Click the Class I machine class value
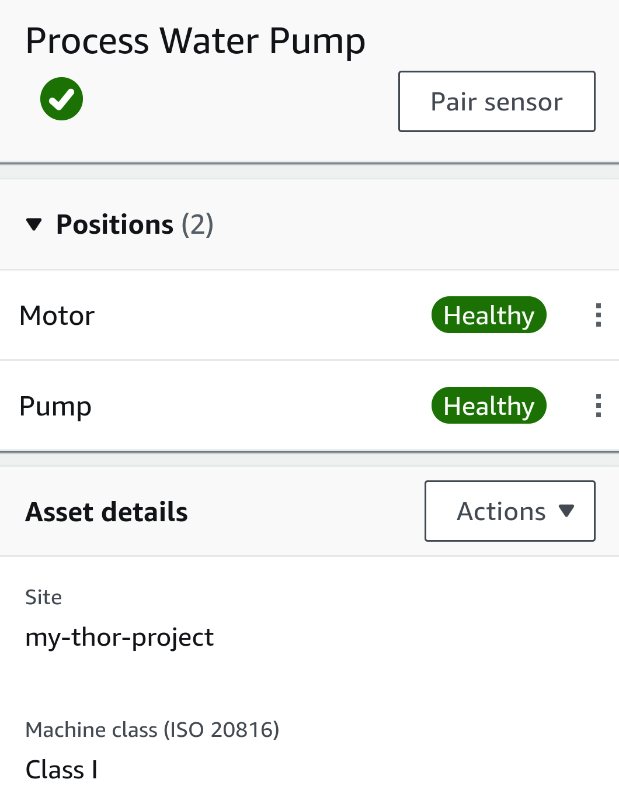619x807 pixels. click(61, 770)
